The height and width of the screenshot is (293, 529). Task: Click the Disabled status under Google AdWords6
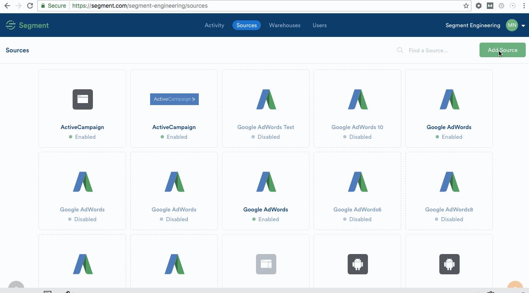pos(357,219)
